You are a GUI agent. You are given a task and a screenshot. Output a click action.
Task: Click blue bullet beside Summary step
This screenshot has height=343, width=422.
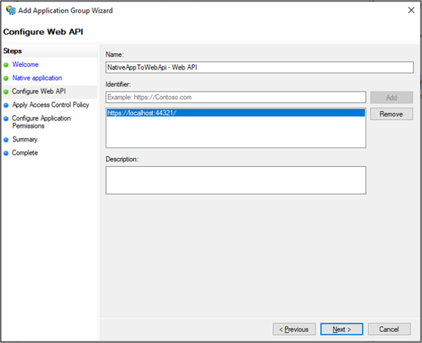point(6,140)
